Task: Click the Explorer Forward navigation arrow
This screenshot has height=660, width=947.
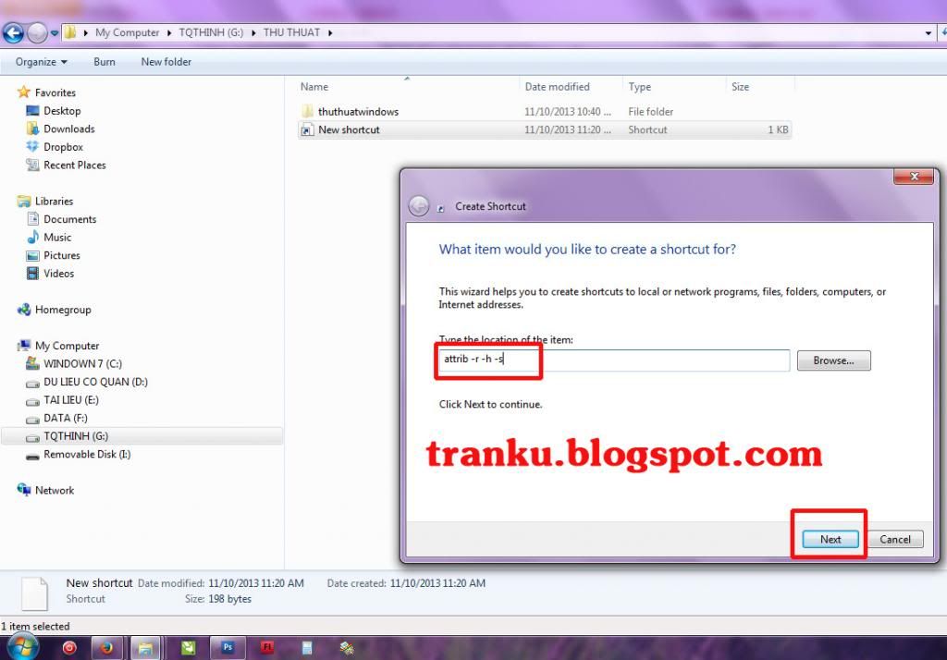Action: pyautogui.click(x=37, y=32)
